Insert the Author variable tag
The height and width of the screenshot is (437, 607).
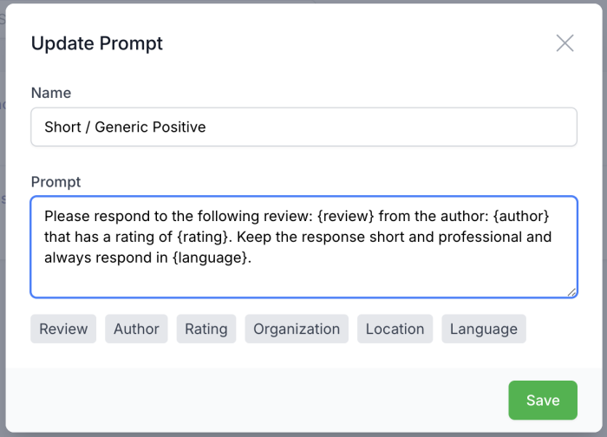[136, 329]
